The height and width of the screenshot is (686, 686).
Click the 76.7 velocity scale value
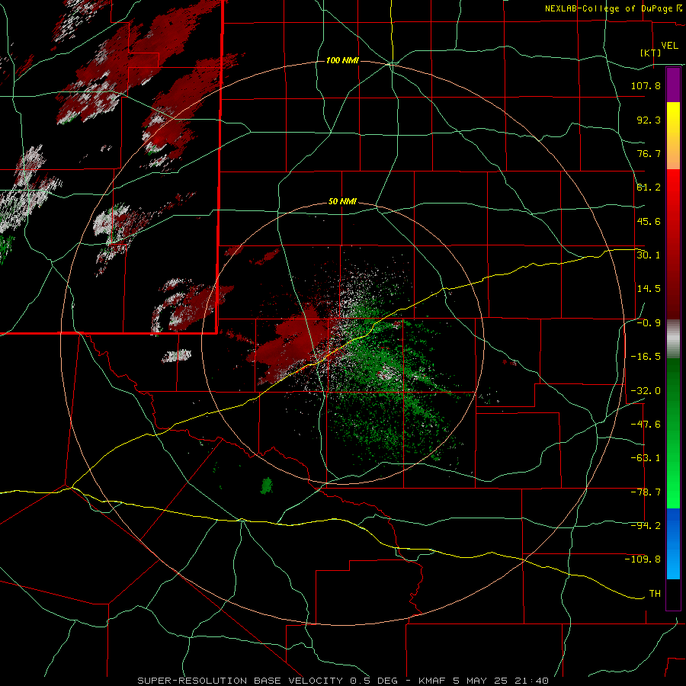tap(649, 153)
